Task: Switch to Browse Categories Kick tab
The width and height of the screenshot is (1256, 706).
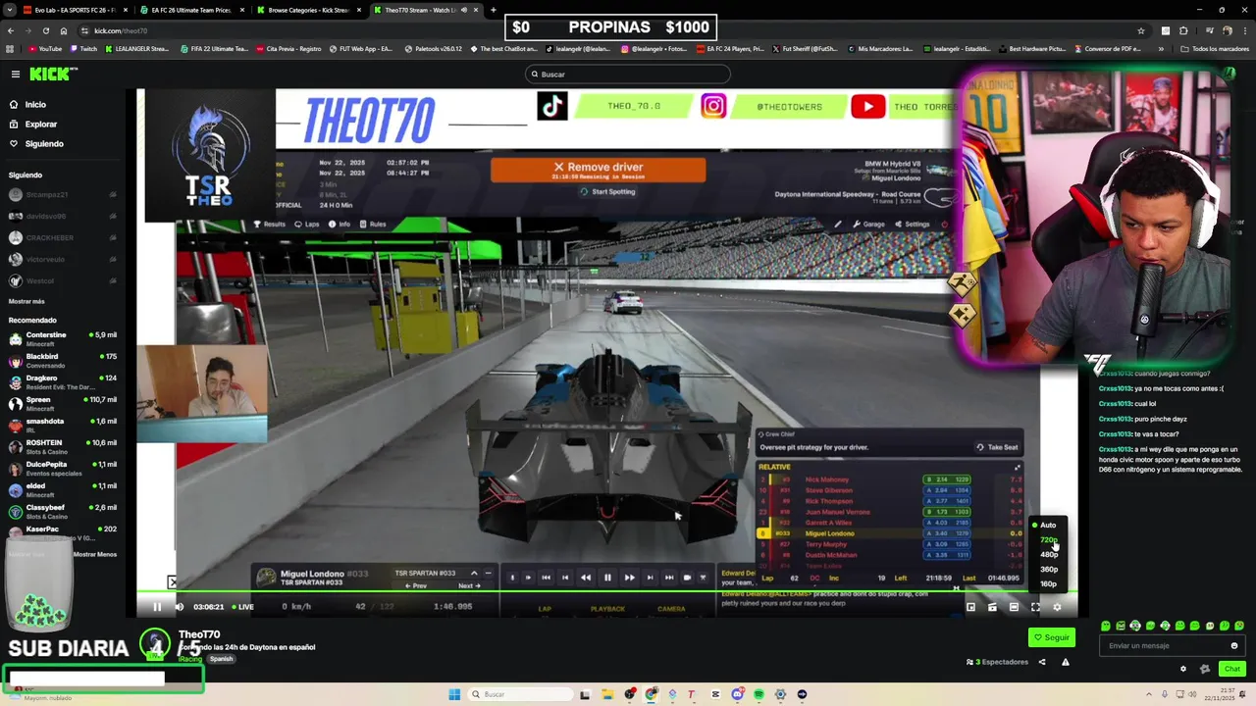Action: click(308, 10)
